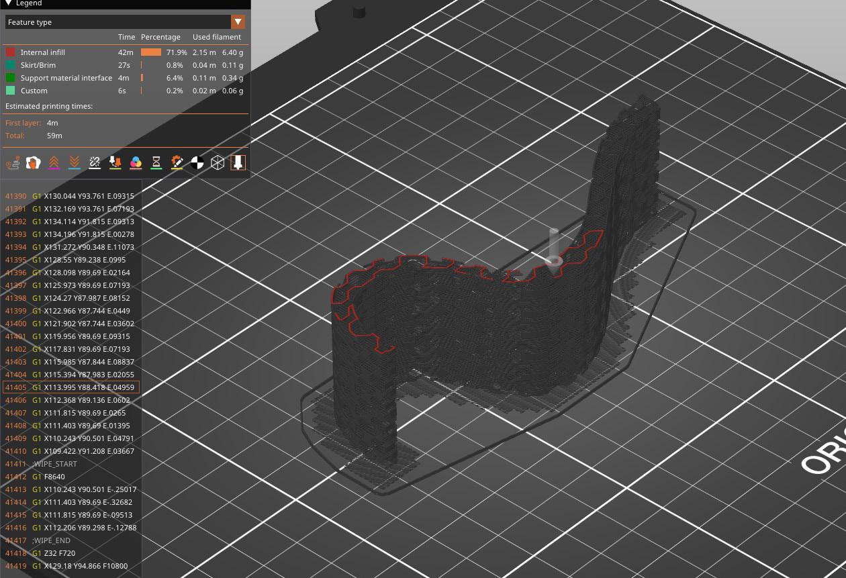Screen dimensions: 846x578
Task: Select G-code line 41410
Action: (70, 451)
